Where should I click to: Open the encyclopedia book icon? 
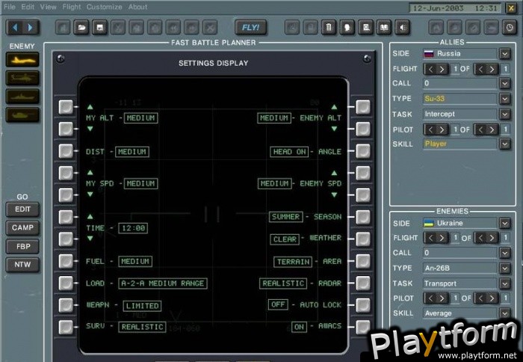click(384, 28)
